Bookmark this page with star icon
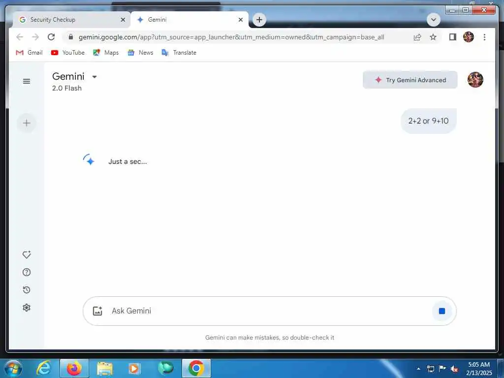Image resolution: width=504 pixels, height=378 pixels. (x=433, y=37)
